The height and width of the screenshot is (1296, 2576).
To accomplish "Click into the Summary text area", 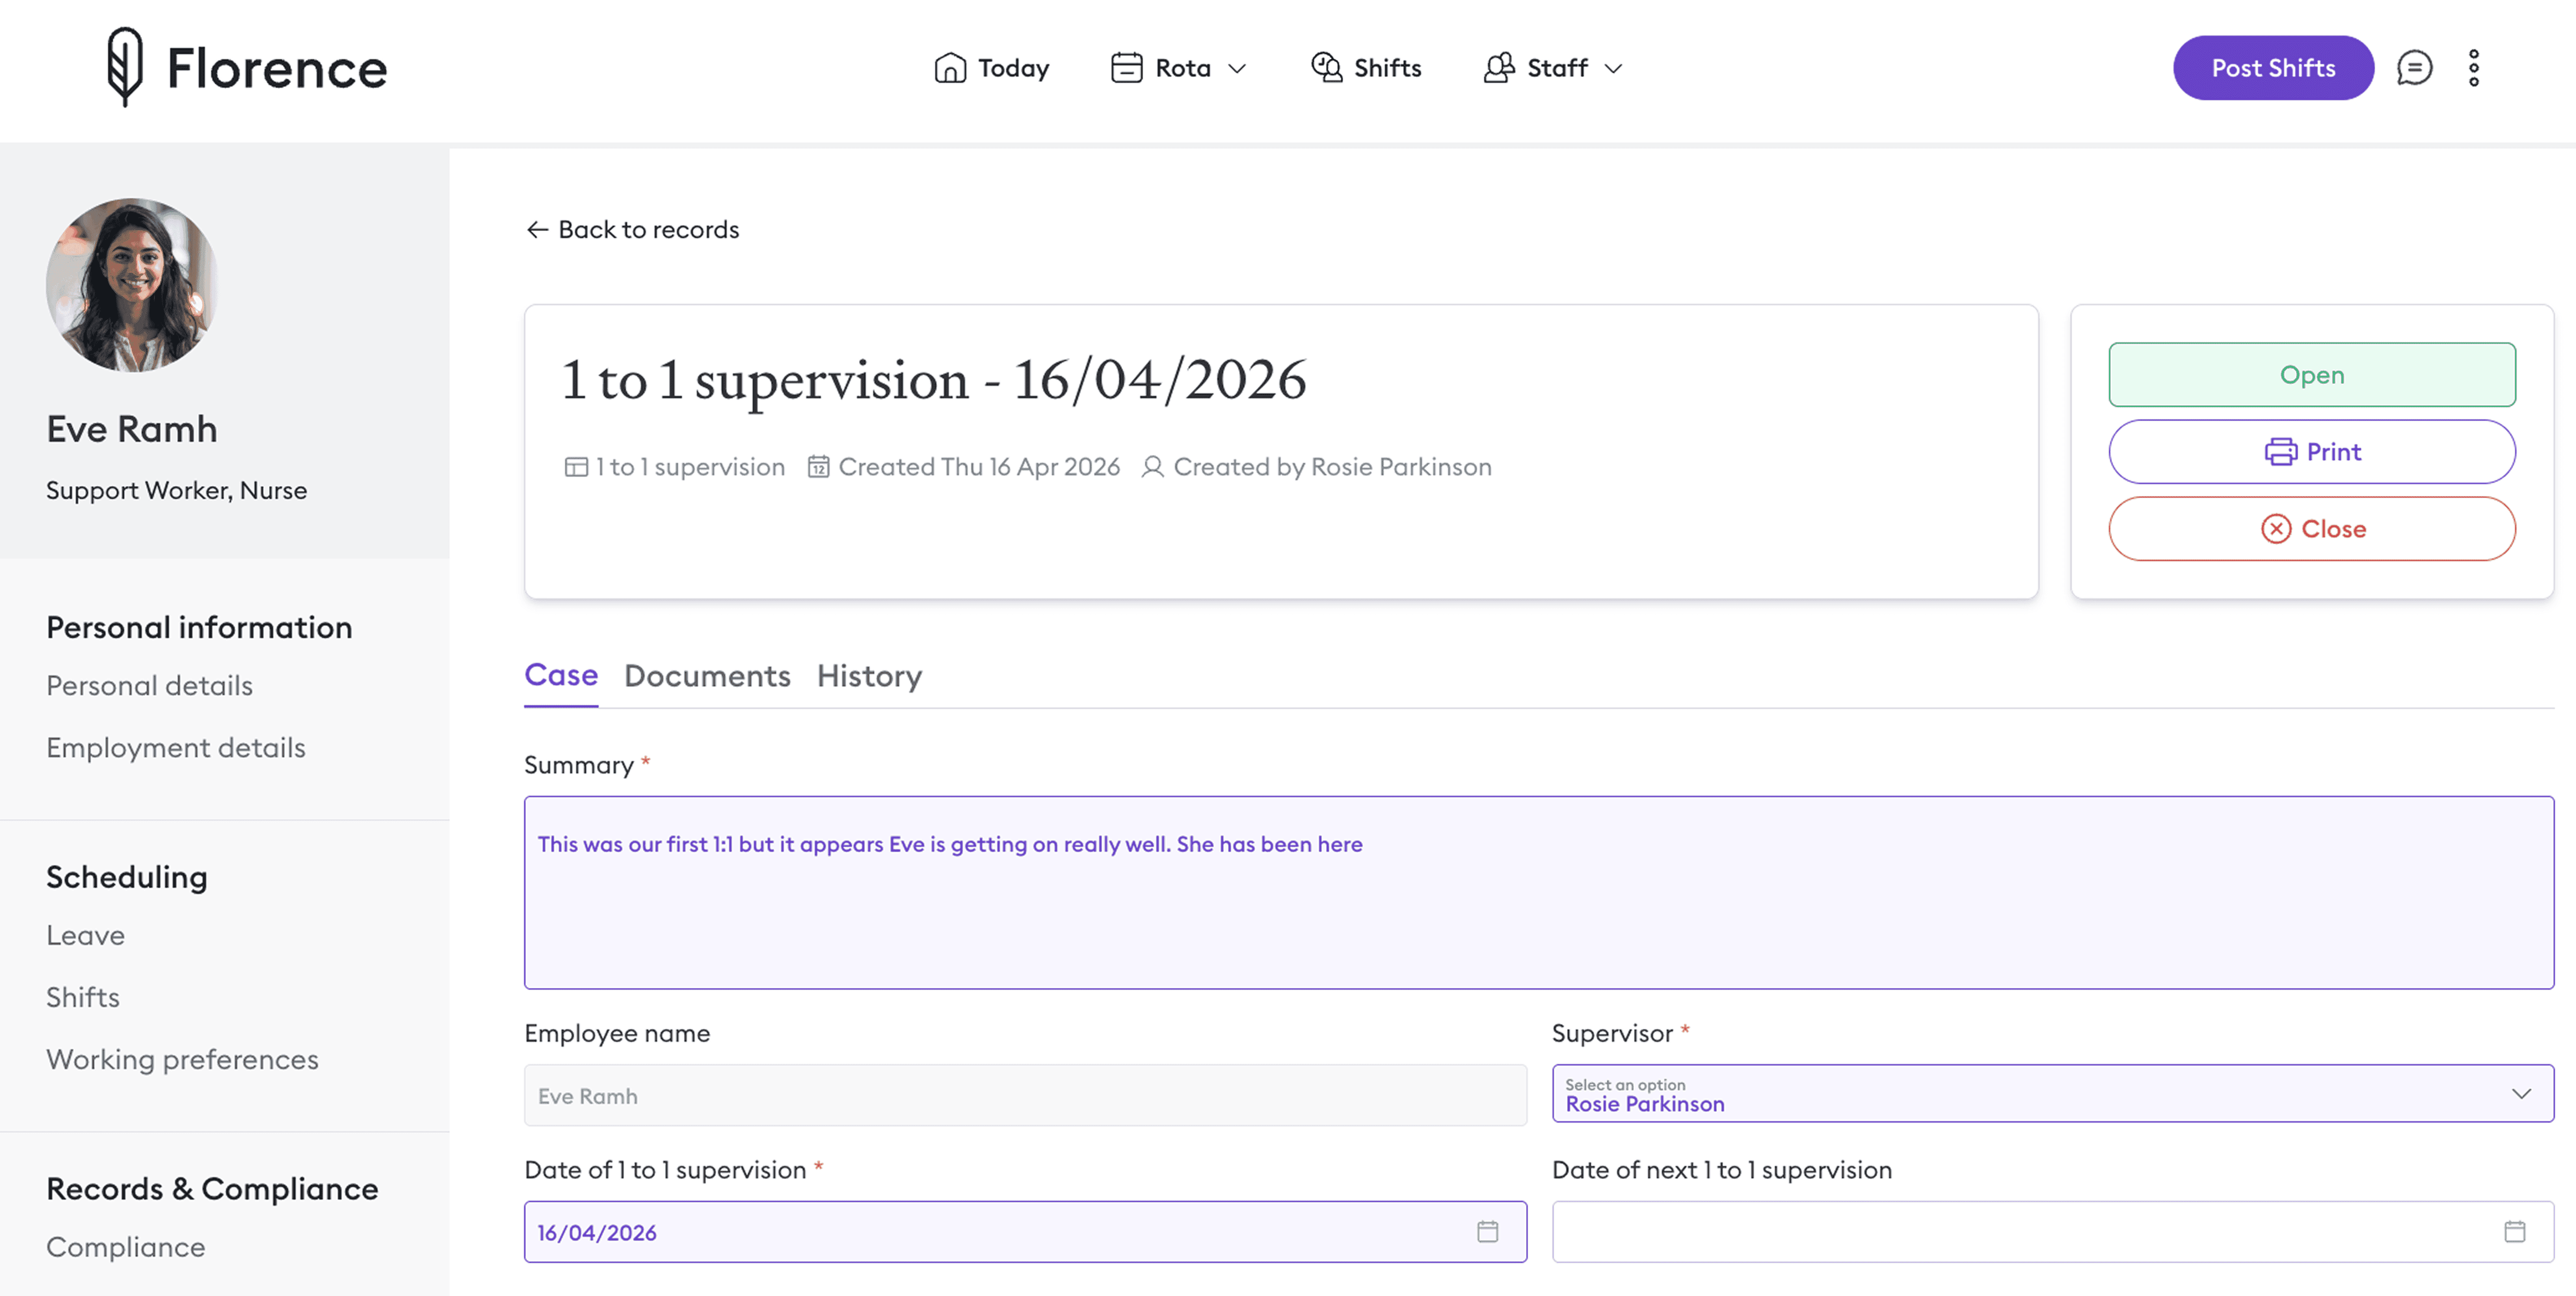I will (x=1538, y=892).
